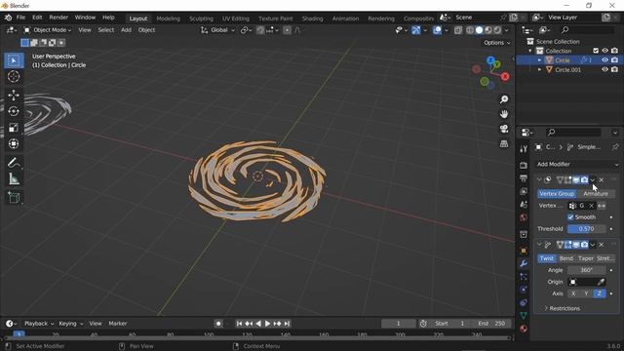Adjust Threshold slider 0.570
Screen dimensions: 624x351
click(x=586, y=229)
